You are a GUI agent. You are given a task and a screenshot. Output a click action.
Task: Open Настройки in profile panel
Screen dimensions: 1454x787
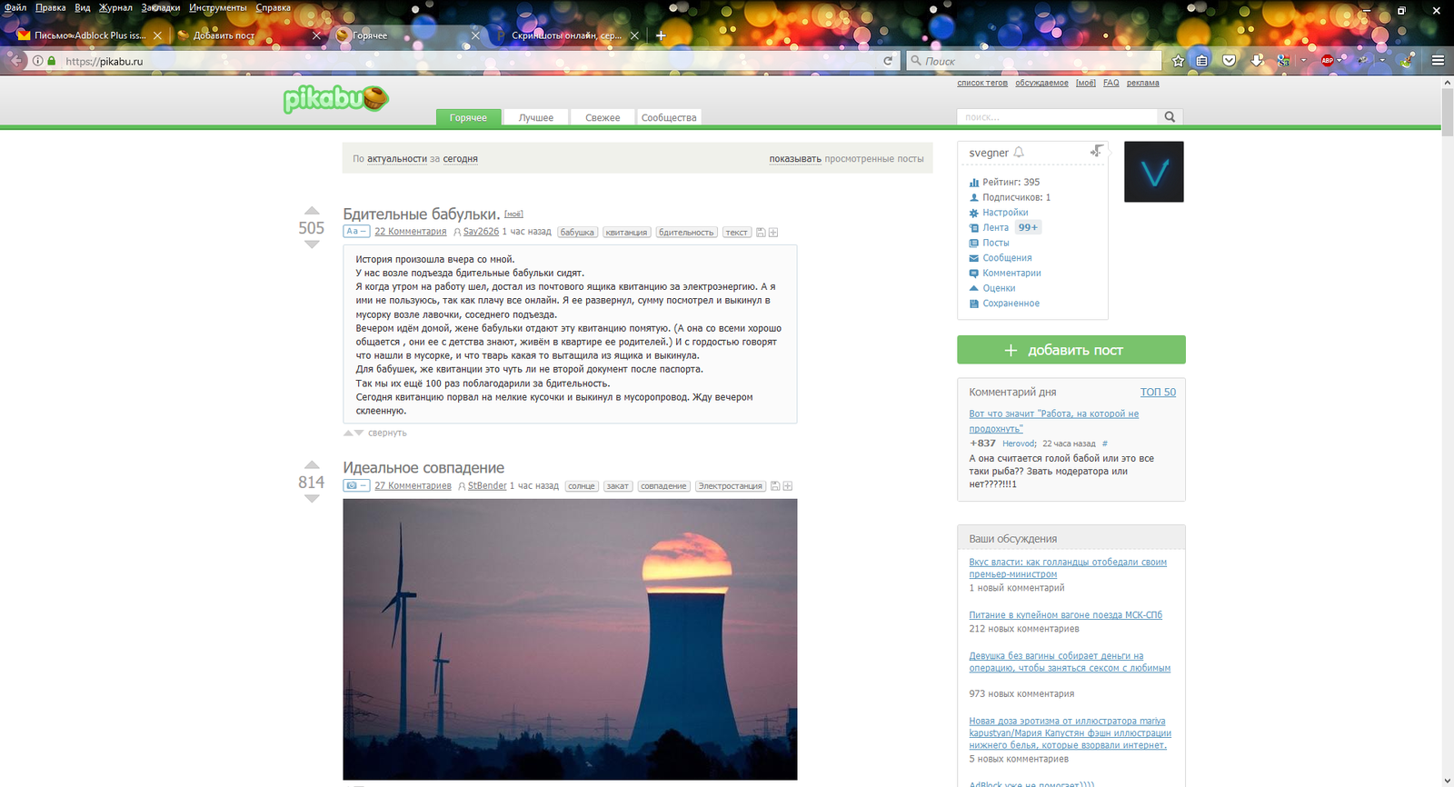1005,213
